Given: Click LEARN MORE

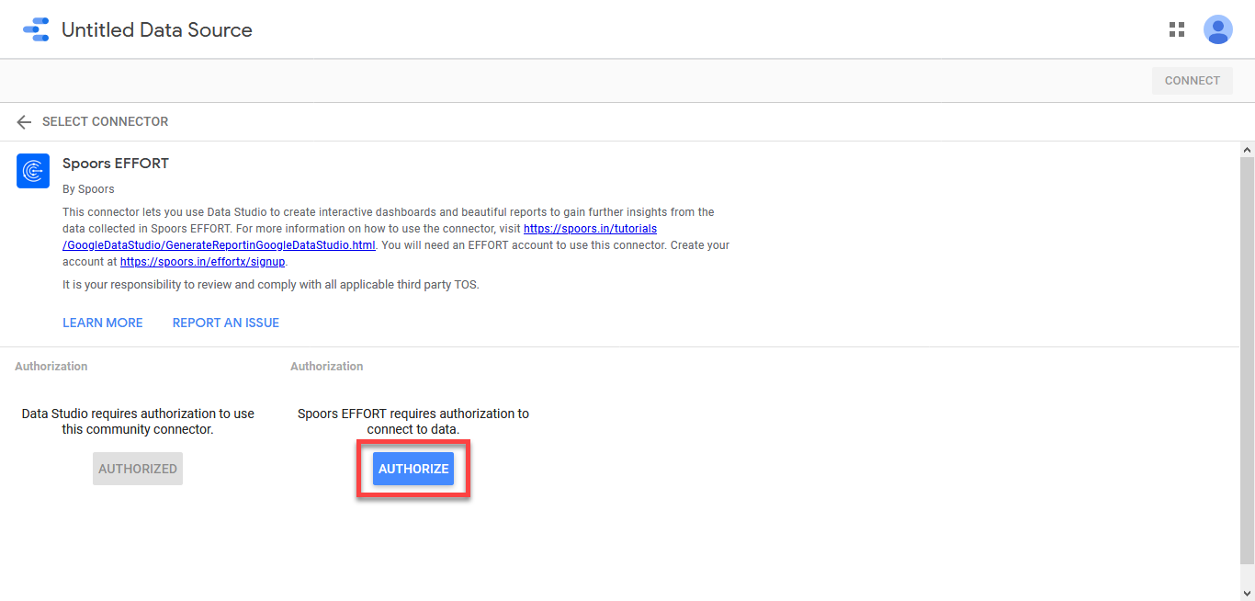Looking at the screenshot, I should [103, 323].
